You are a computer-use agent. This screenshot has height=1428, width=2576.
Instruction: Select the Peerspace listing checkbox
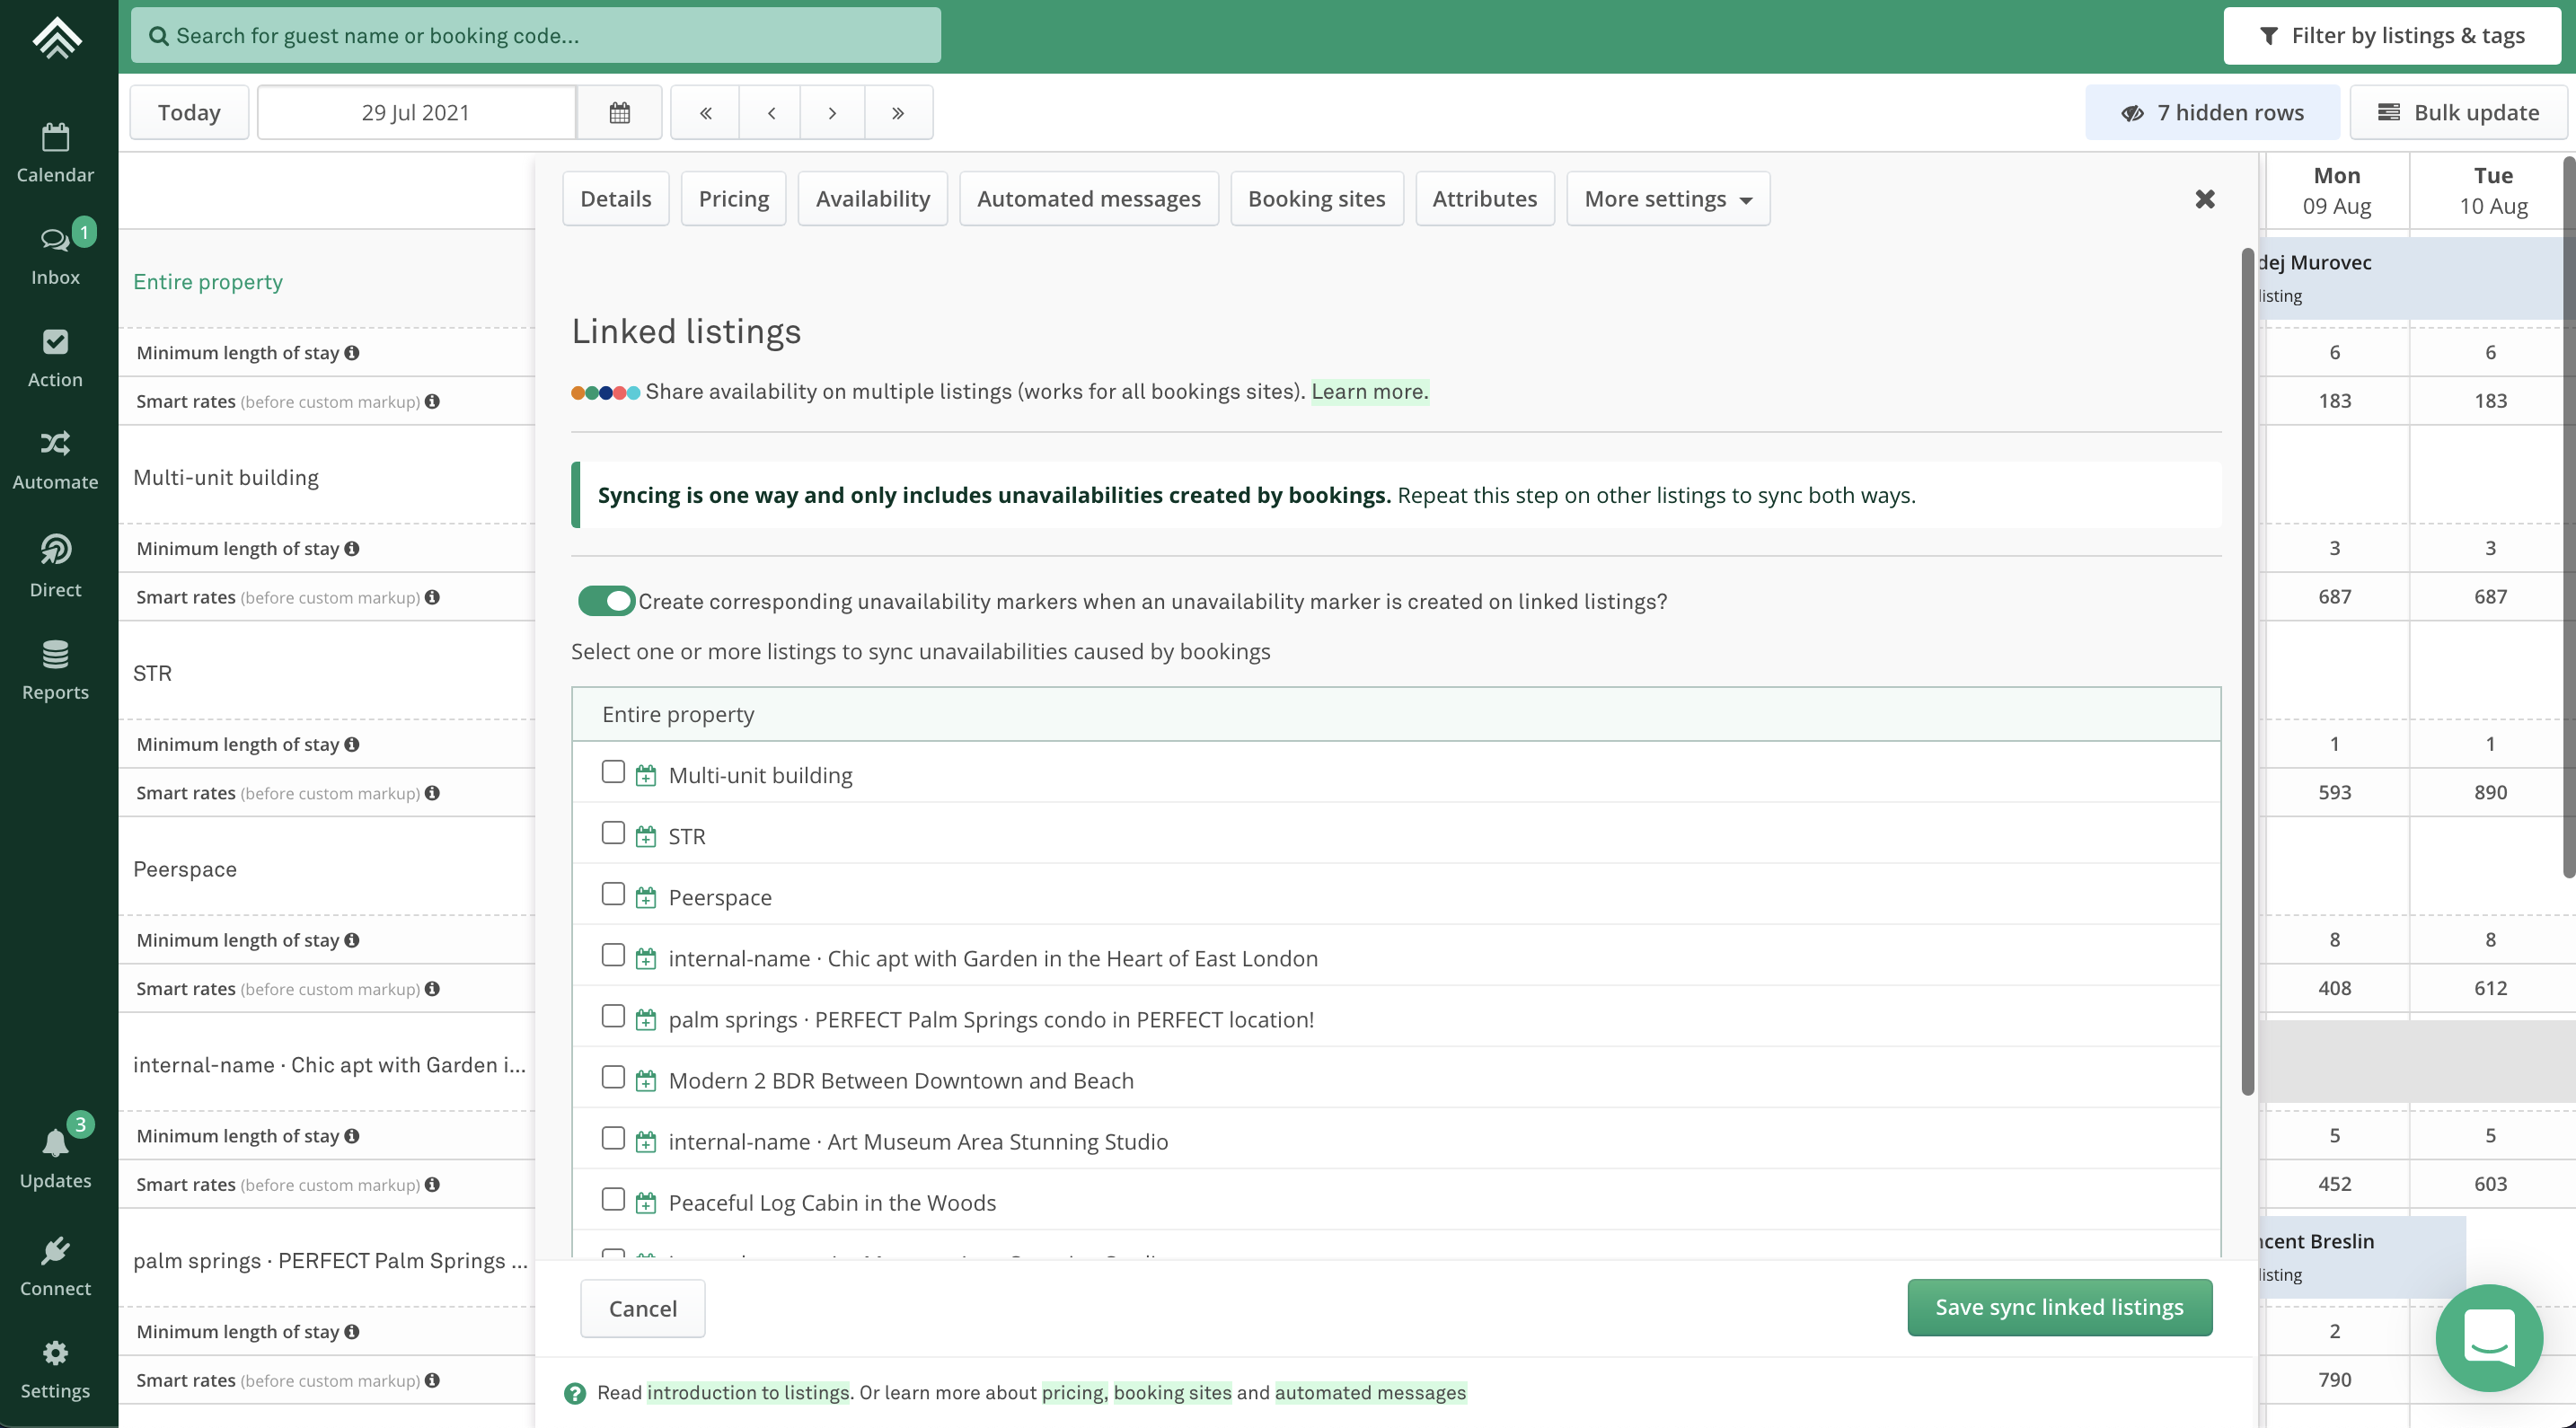click(x=613, y=894)
